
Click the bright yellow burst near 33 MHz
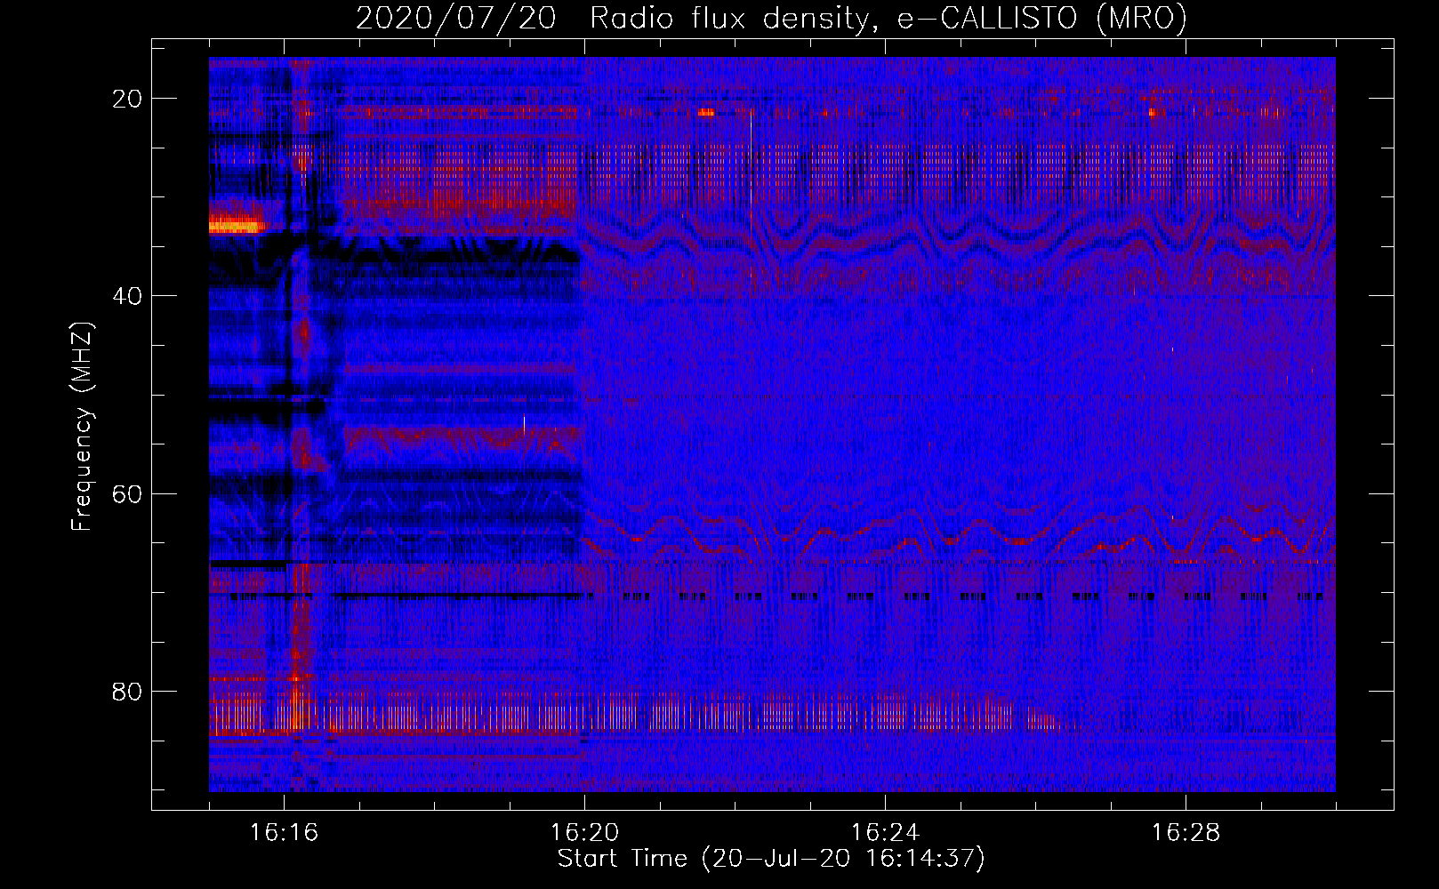pyautogui.click(x=237, y=225)
